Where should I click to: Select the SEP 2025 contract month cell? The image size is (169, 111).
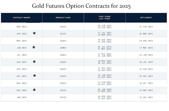22,69
